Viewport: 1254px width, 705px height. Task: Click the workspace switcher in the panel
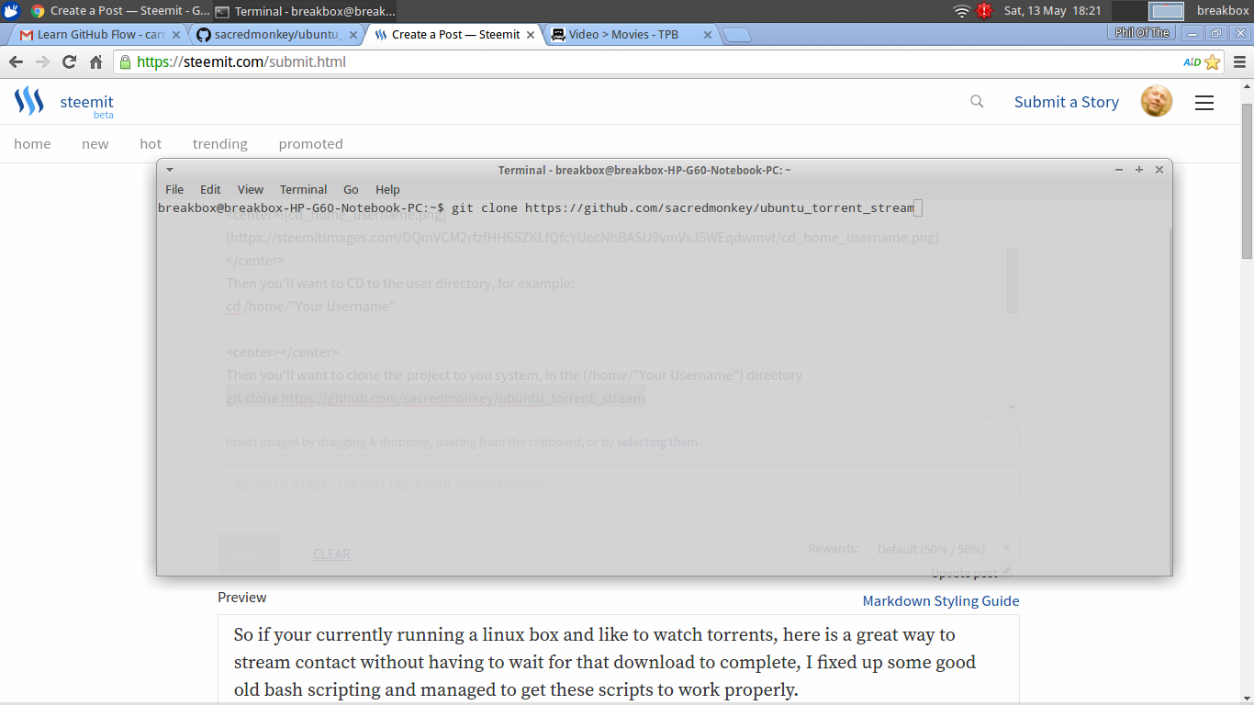1148,11
